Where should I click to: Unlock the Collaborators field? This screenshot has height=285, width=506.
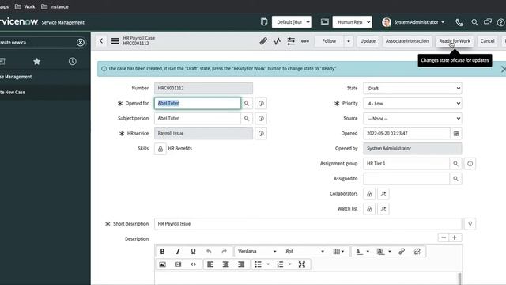tap(369, 194)
